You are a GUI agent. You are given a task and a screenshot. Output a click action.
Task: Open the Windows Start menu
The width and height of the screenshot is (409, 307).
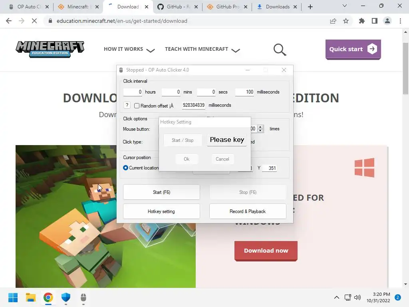pyautogui.click(x=13, y=297)
